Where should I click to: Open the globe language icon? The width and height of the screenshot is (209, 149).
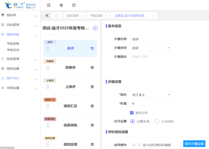[x=61, y=5]
